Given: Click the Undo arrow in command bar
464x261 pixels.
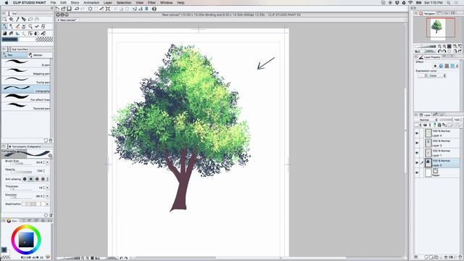Looking at the screenshot, I should click(77, 9).
